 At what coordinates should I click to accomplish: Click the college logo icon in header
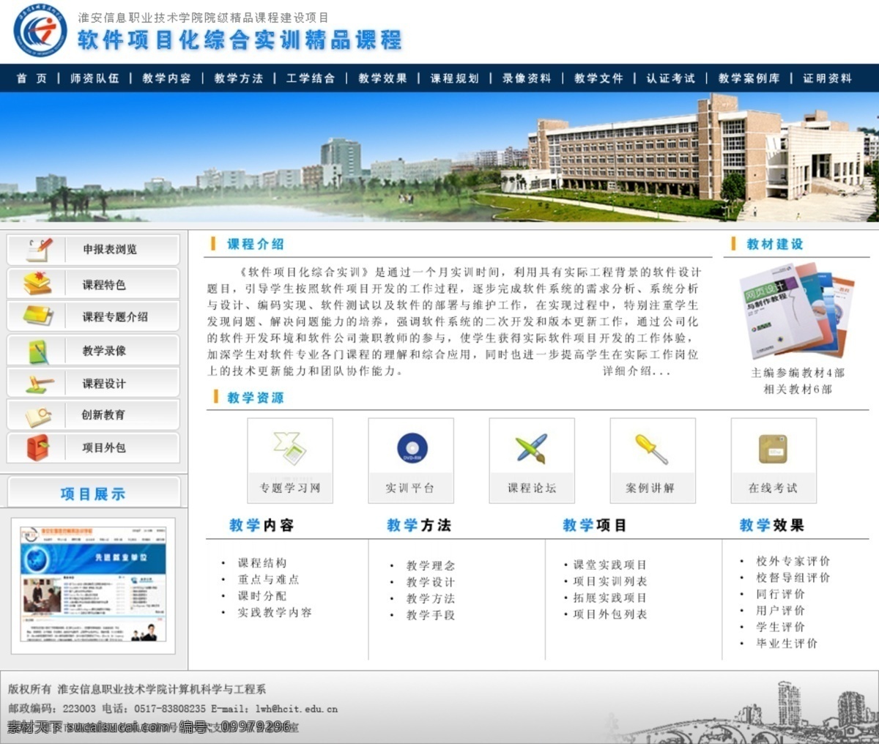[40, 31]
